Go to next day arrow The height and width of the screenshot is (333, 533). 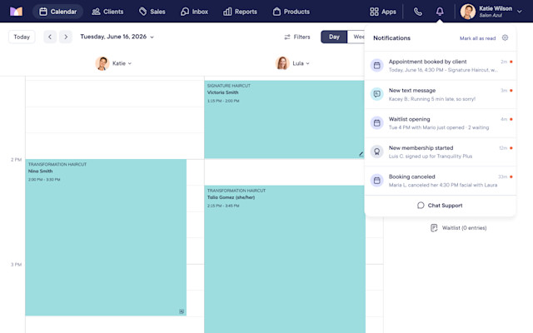pyautogui.click(x=66, y=37)
